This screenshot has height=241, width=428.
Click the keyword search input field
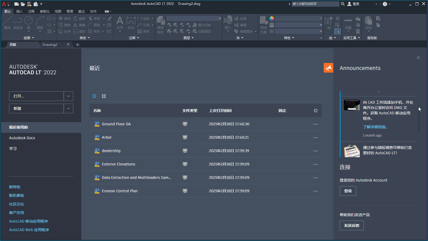(x=315, y=4)
